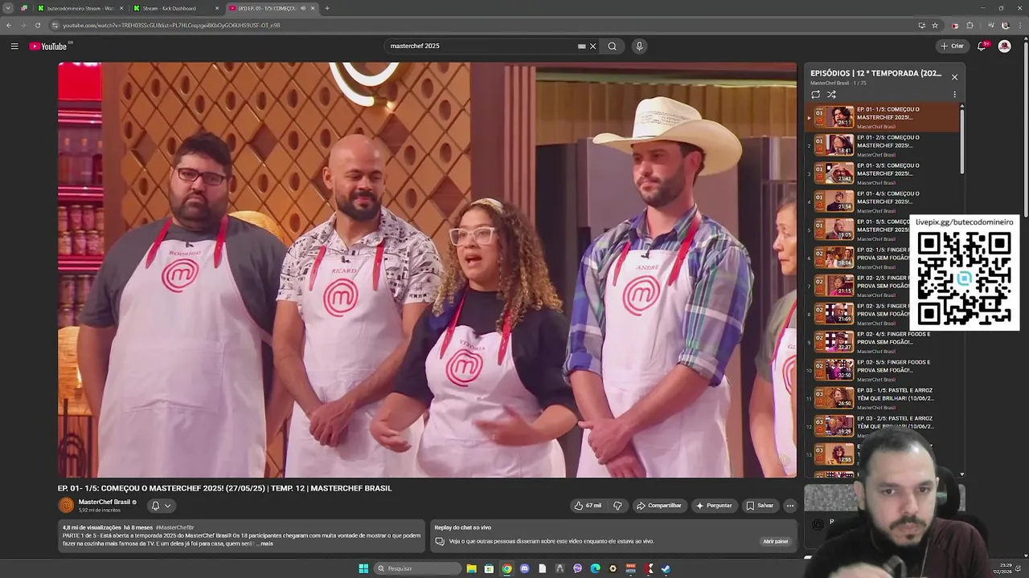Close the playlist panel
The width and height of the screenshot is (1029, 578).
click(x=954, y=77)
